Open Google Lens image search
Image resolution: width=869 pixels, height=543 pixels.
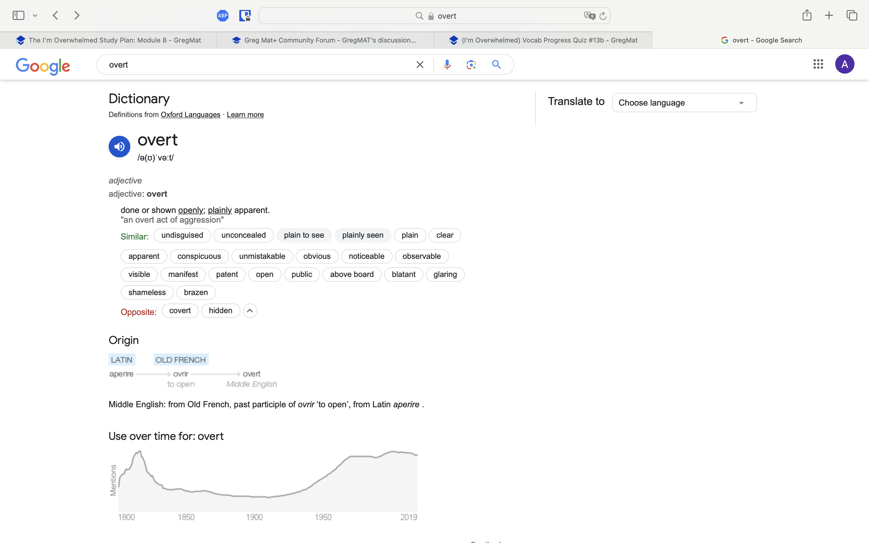pyautogui.click(x=471, y=65)
